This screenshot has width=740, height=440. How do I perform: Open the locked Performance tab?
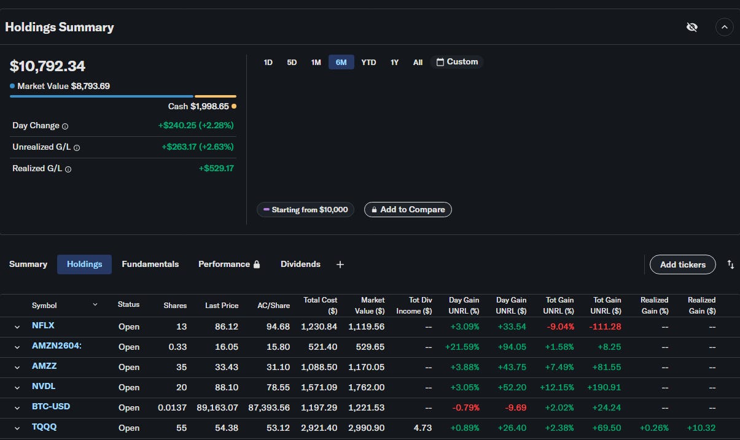229,264
